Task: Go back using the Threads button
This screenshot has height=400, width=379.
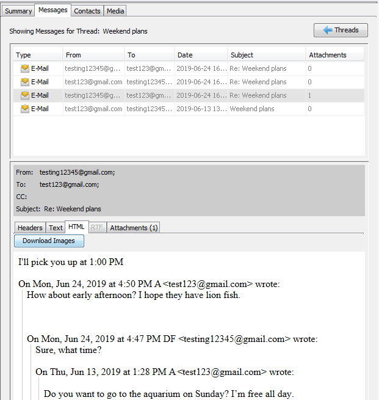Action: 341,30
